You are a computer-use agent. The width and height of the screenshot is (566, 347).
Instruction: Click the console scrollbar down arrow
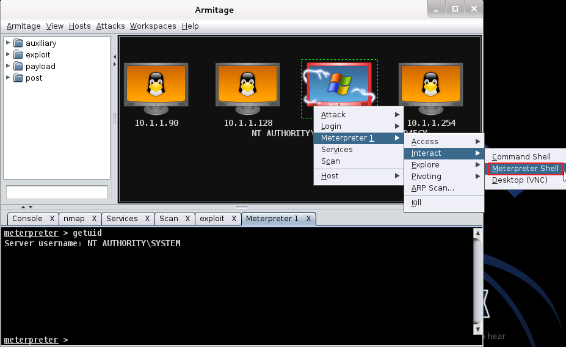pyautogui.click(x=477, y=329)
